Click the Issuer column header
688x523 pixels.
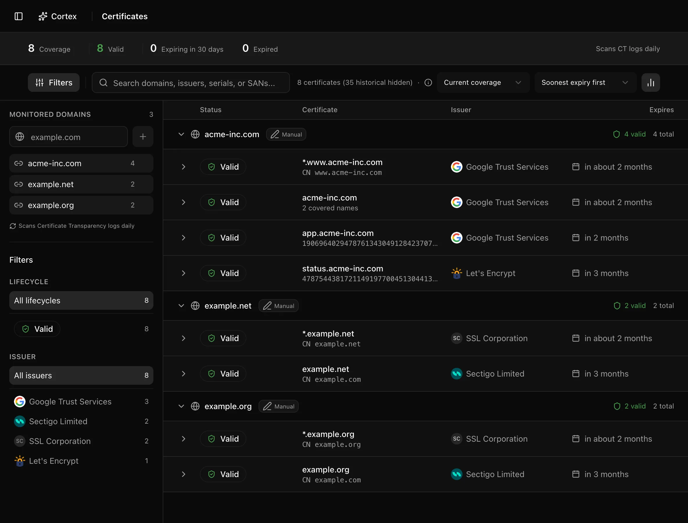click(461, 110)
